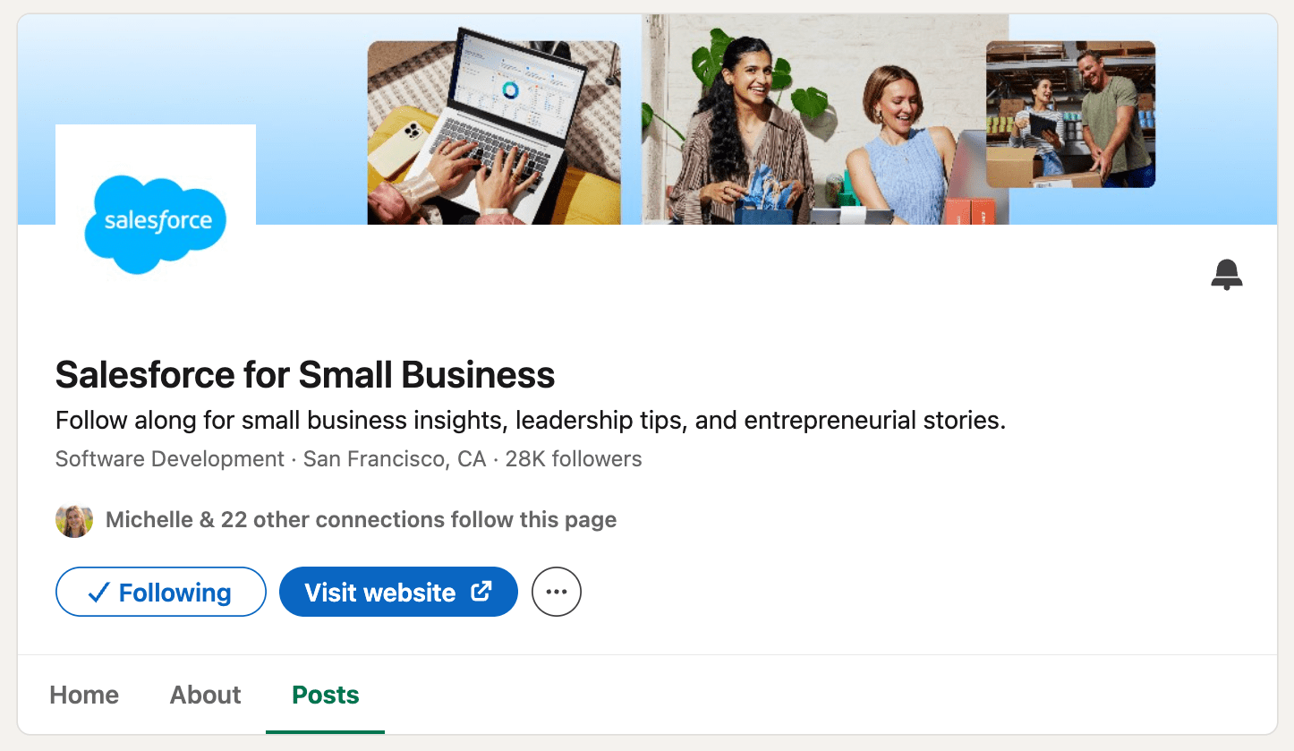
Task: Switch to the About tab
Action: click(x=205, y=695)
